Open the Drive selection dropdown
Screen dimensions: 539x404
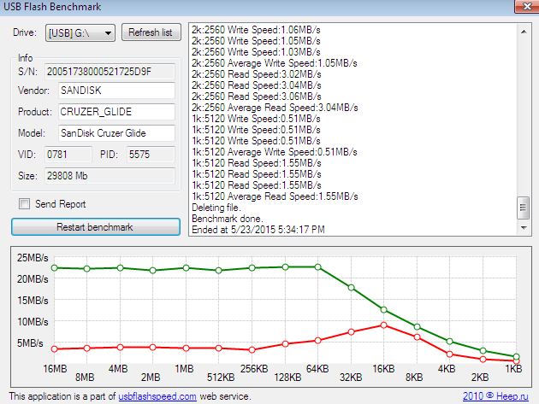tap(80, 33)
